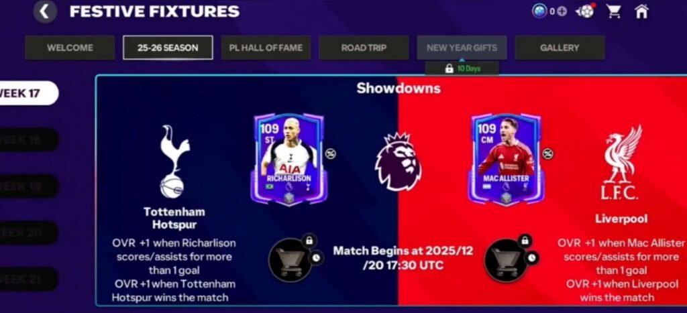This screenshot has width=687, height=313.
Task: Select Week 17 in the sidebar
Action: coord(28,93)
